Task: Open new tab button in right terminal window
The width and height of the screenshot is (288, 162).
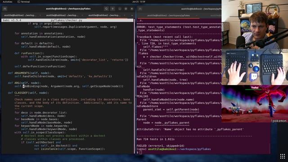Action: tap(140, 9)
